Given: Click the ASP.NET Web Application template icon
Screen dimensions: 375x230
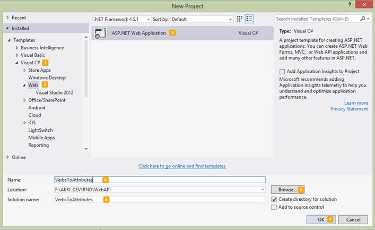Looking at the screenshot, I should point(100,33).
